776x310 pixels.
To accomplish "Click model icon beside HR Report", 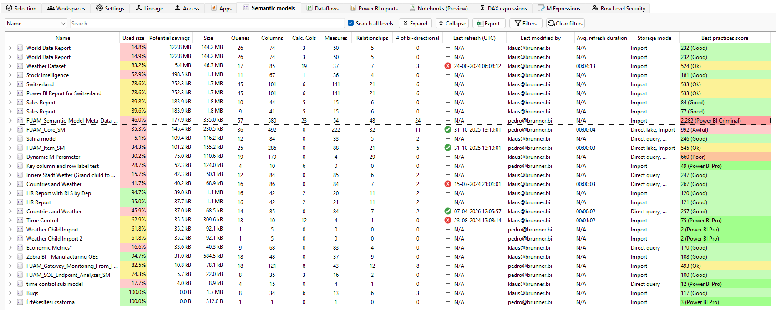I will (x=20, y=202).
